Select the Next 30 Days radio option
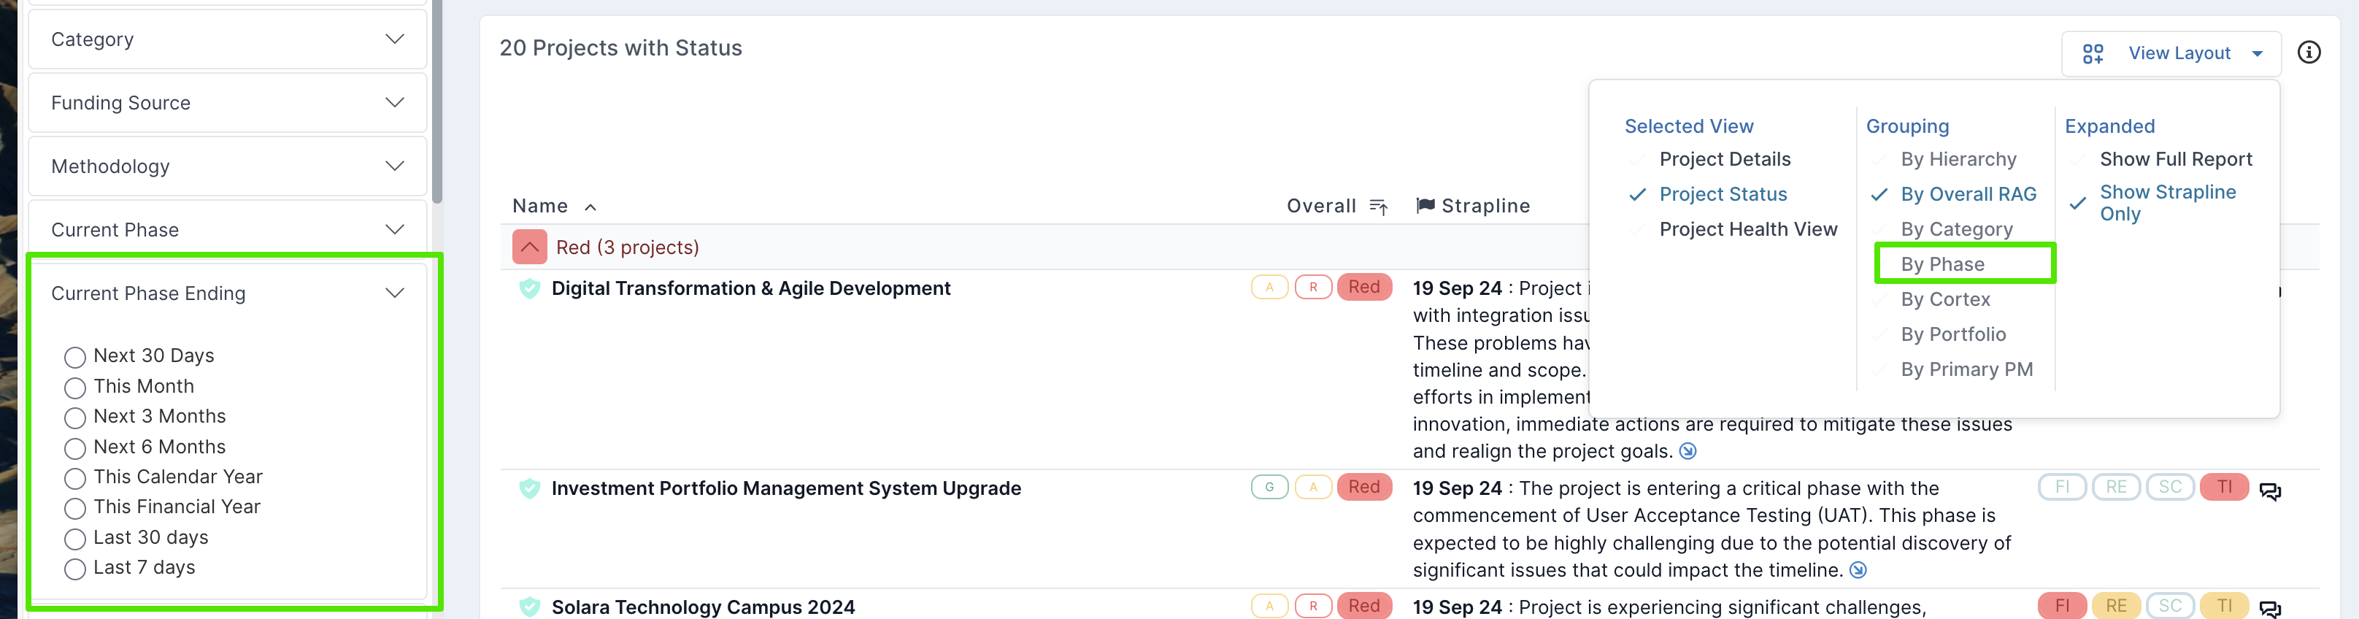The width and height of the screenshot is (2359, 619). click(x=75, y=356)
